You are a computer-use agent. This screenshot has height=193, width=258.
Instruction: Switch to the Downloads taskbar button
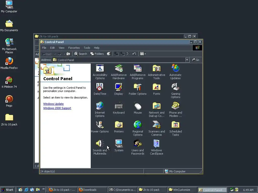[92, 190]
